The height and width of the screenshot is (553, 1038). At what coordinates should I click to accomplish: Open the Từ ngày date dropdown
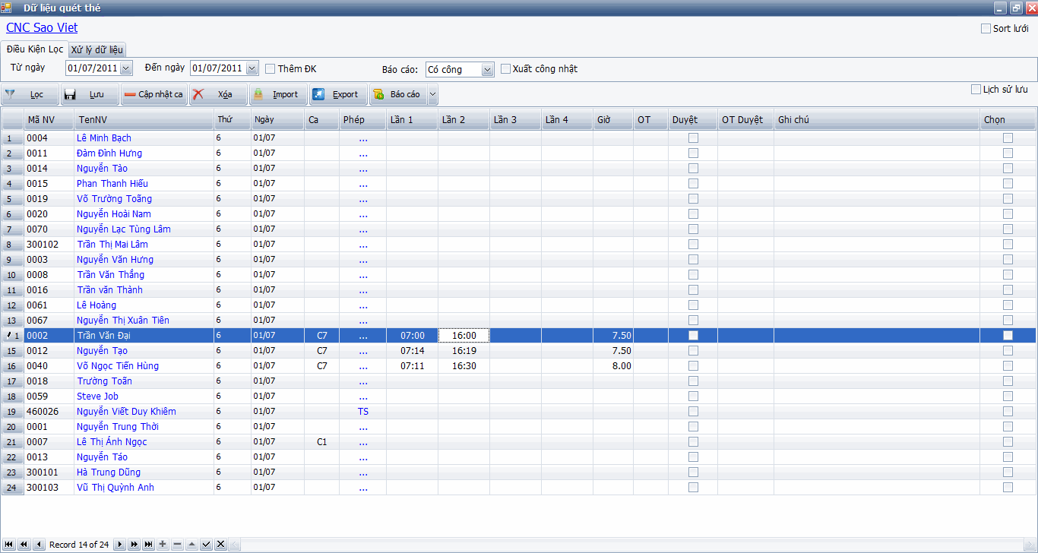pos(126,68)
